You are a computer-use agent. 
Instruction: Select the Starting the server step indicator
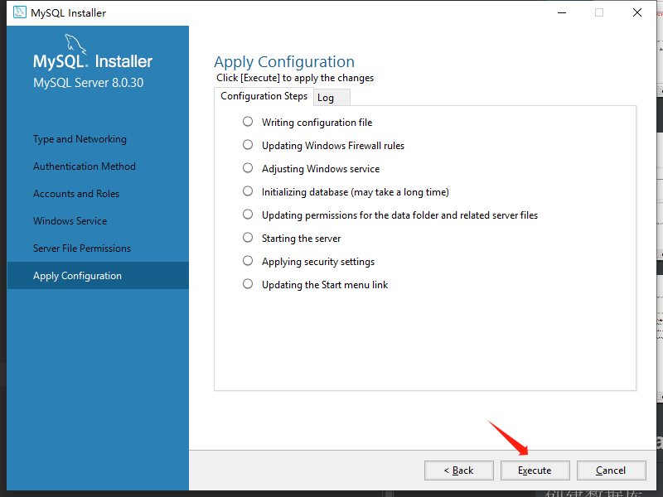click(248, 238)
